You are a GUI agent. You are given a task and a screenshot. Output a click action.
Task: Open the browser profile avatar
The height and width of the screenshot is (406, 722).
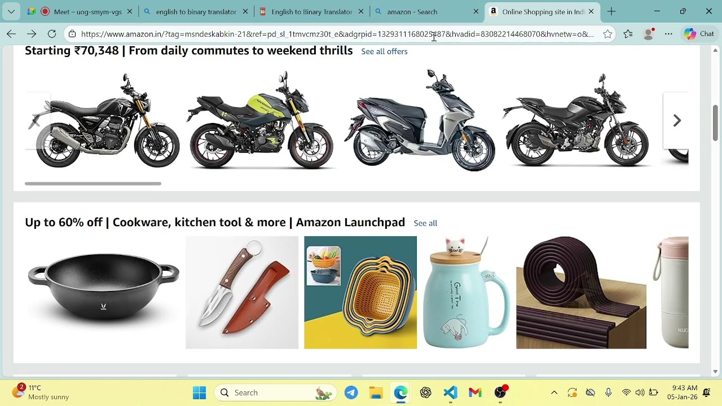click(649, 34)
